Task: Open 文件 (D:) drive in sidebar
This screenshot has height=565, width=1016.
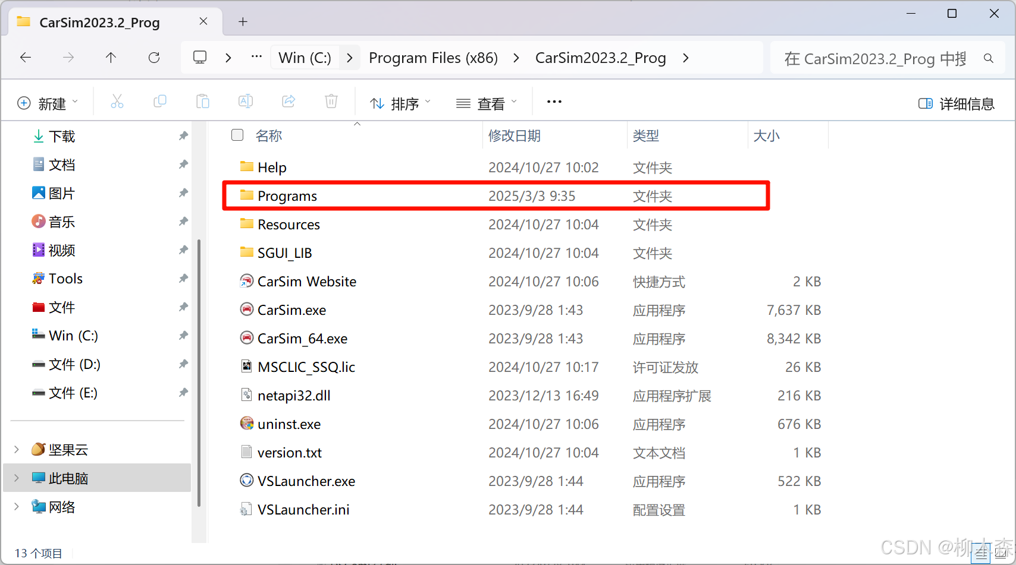Action: (66, 364)
